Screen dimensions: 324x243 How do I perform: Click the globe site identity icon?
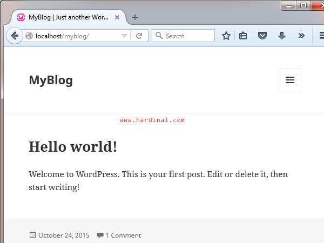pos(29,36)
